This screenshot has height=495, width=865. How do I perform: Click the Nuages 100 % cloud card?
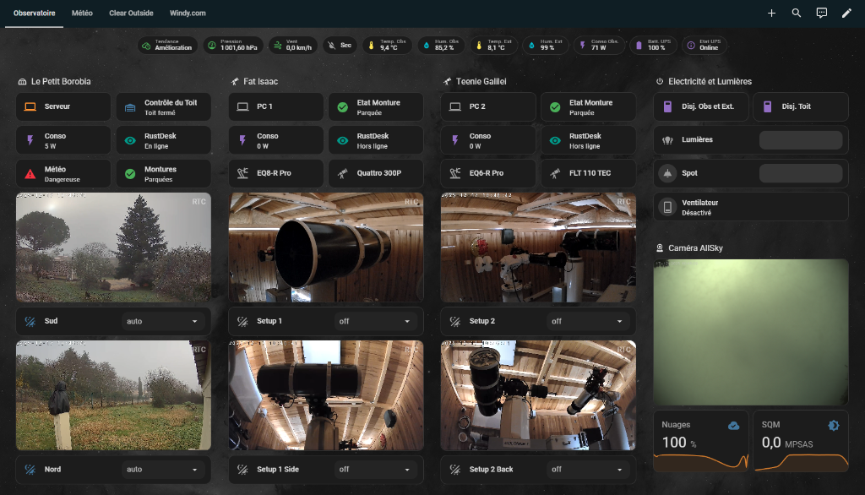[x=701, y=441]
